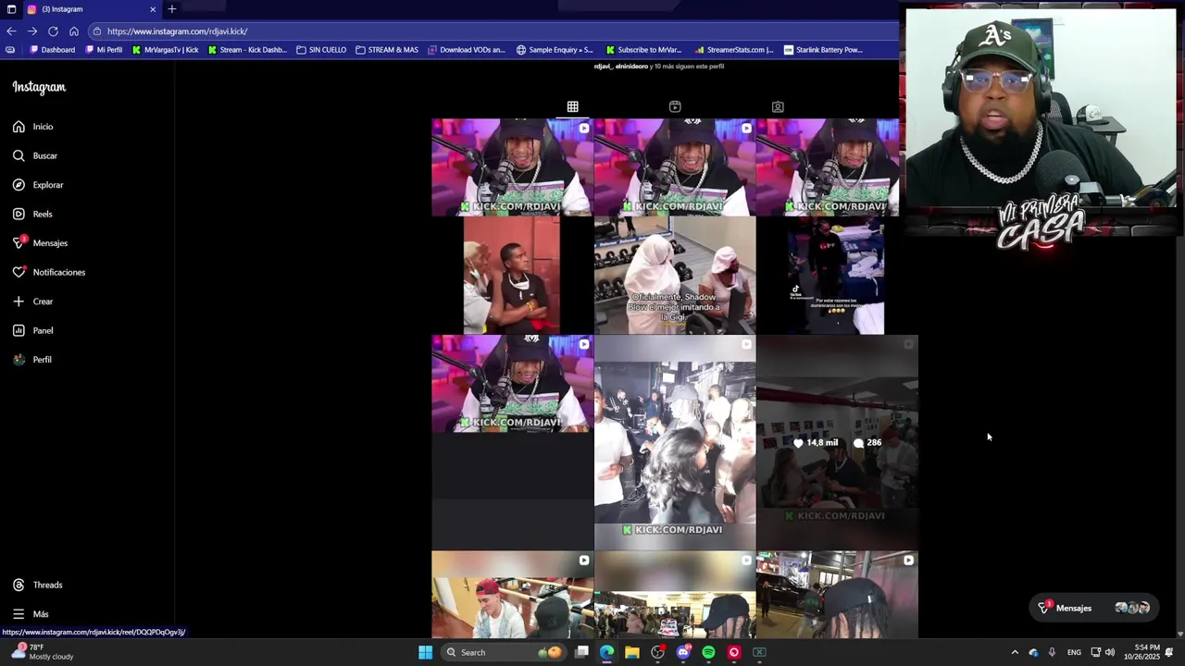Open first post thumbnail in top row
The image size is (1185, 666).
tap(512, 167)
